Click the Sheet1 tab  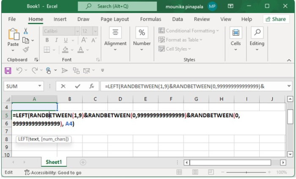[x=54, y=162]
